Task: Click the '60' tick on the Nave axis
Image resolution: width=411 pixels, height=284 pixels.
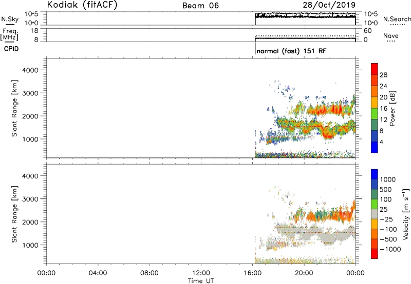Action: tap(367, 31)
